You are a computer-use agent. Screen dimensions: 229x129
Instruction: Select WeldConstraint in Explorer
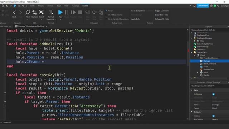tap(209, 64)
